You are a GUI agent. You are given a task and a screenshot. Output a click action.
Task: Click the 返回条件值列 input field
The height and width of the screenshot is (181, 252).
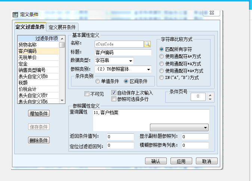point(120,137)
